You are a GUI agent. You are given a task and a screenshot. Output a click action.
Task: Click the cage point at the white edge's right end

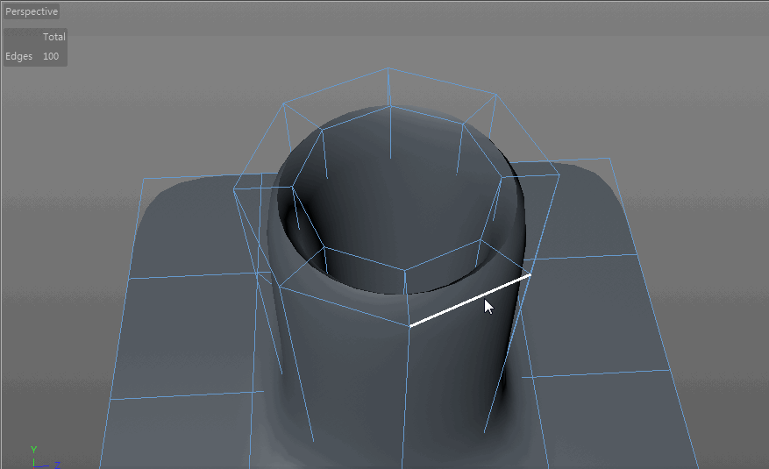click(x=530, y=275)
